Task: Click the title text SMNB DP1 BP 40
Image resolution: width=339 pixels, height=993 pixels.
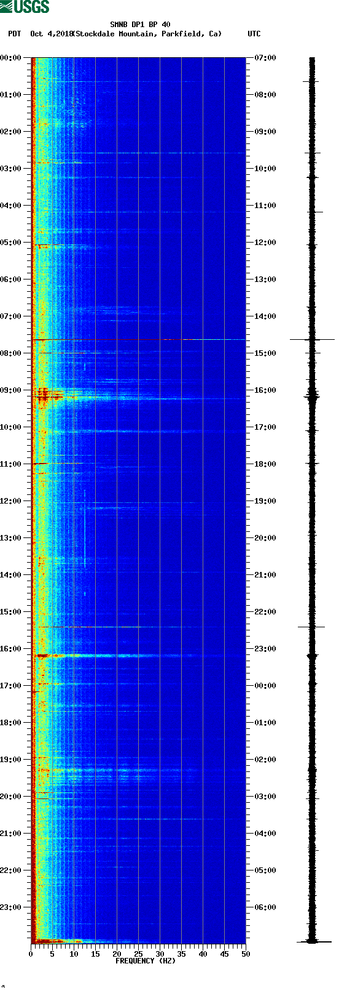Action: (x=140, y=25)
